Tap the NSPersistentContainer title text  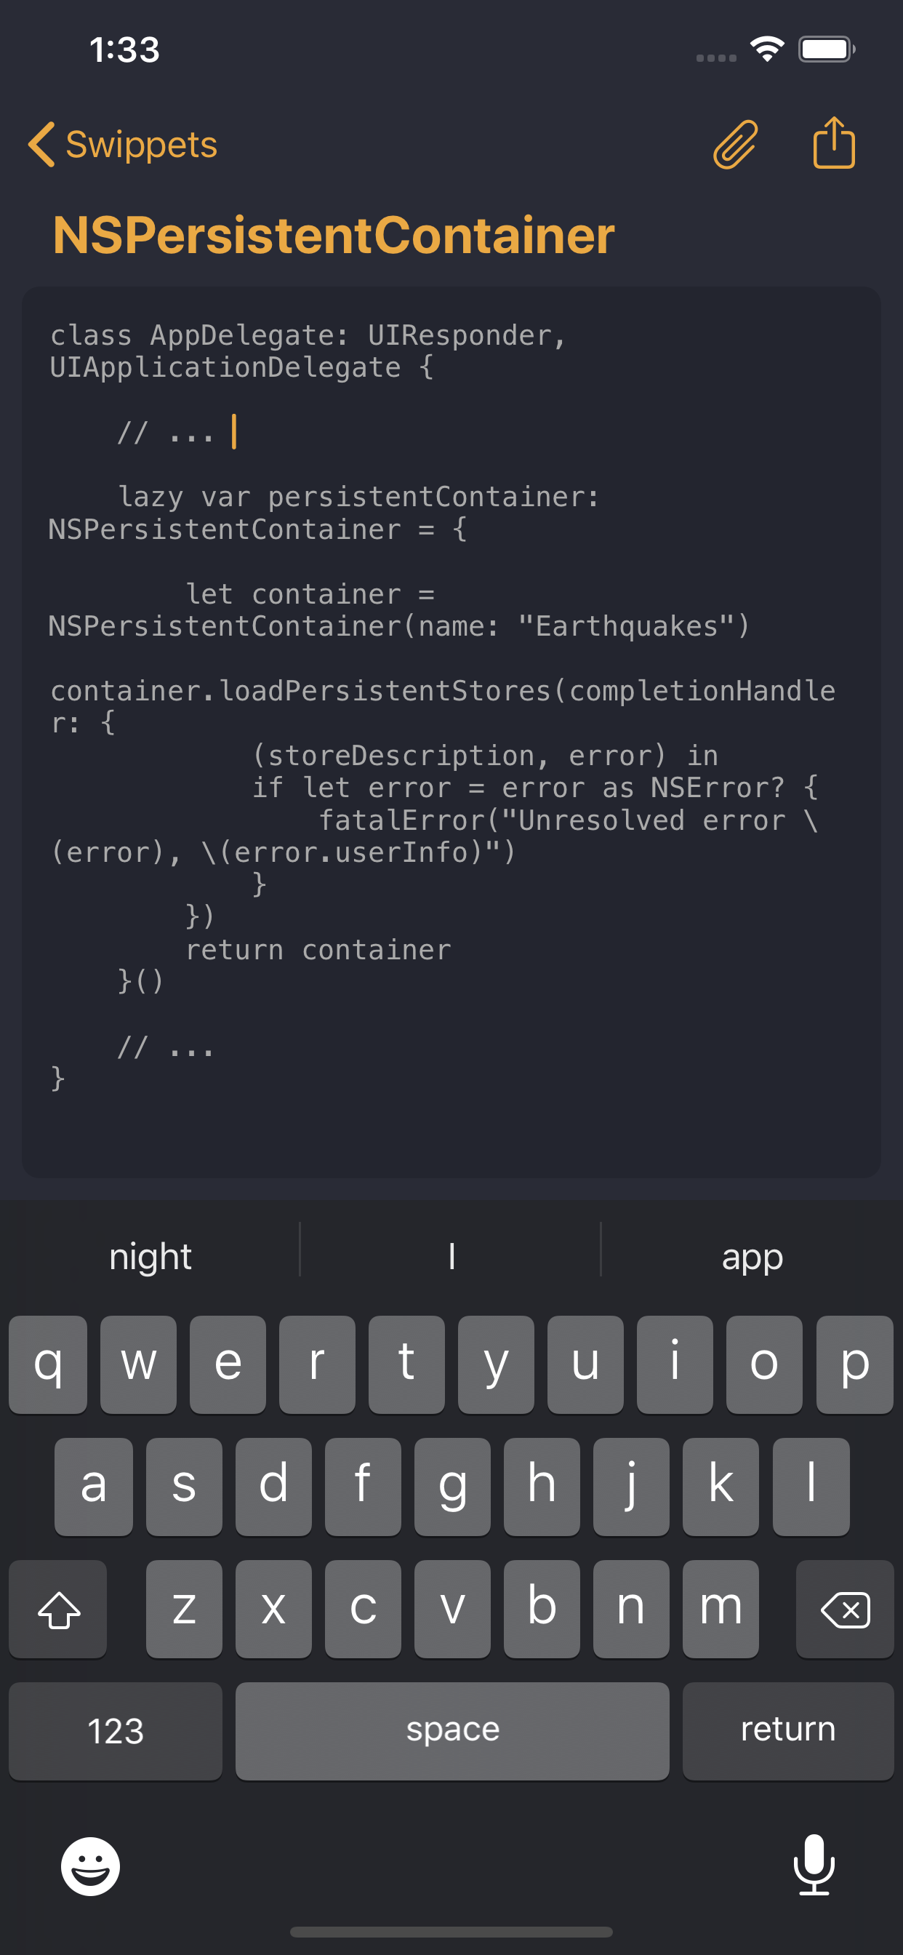tap(334, 235)
